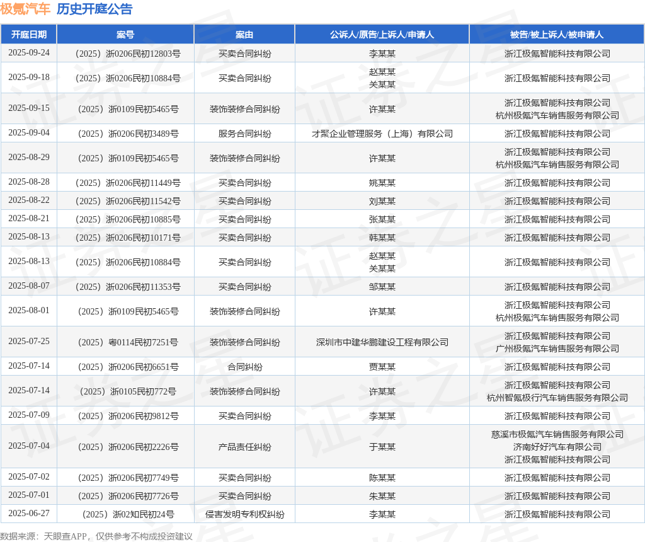
Task: Click plaintiff 才聚企业管理服务（上海）有限公司
Action: pos(382,134)
